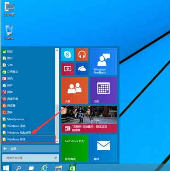
Task: Open the news story live tile
Action: [x=89, y=120]
